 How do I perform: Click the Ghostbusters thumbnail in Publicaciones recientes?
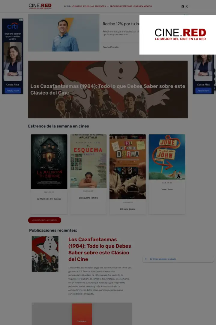[45, 254]
